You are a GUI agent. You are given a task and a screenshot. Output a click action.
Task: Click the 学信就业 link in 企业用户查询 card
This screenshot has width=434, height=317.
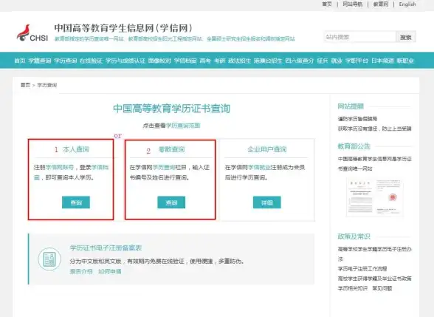click(259, 167)
